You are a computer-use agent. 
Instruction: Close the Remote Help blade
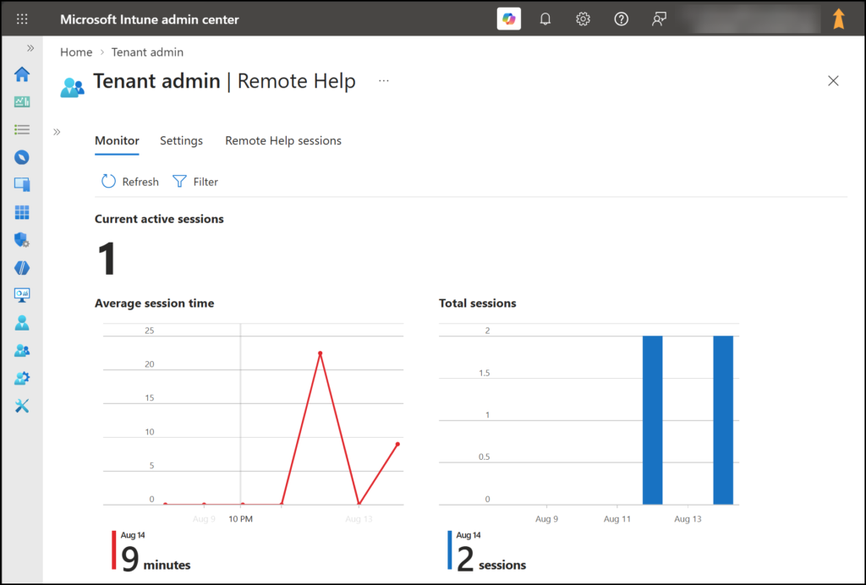(833, 81)
